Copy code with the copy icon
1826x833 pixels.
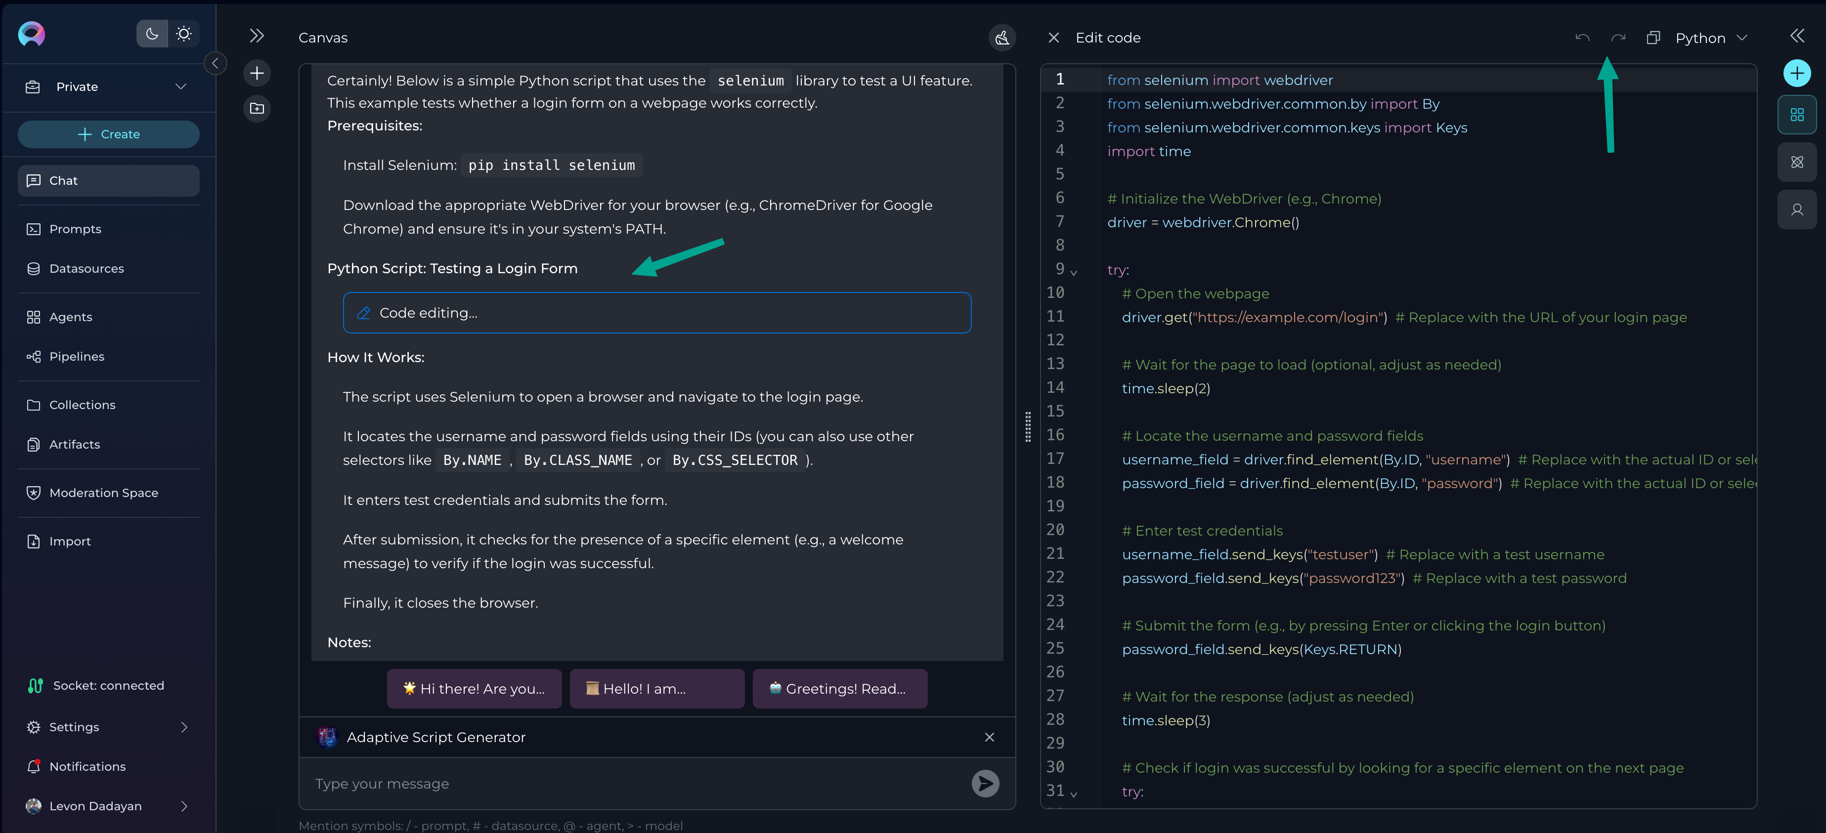[1652, 38]
